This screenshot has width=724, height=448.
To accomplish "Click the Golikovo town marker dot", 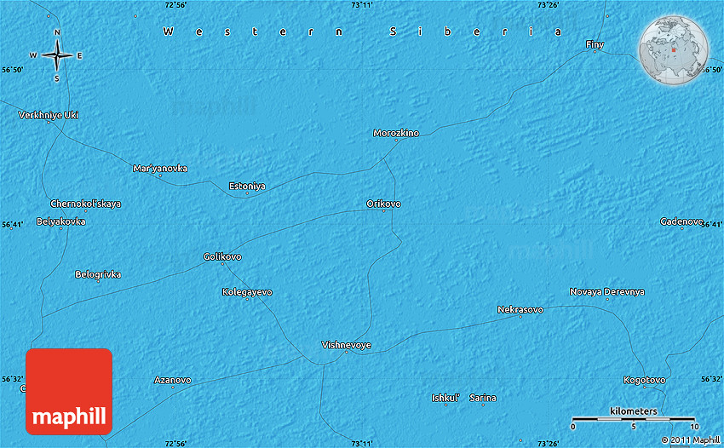I will 222,264.
